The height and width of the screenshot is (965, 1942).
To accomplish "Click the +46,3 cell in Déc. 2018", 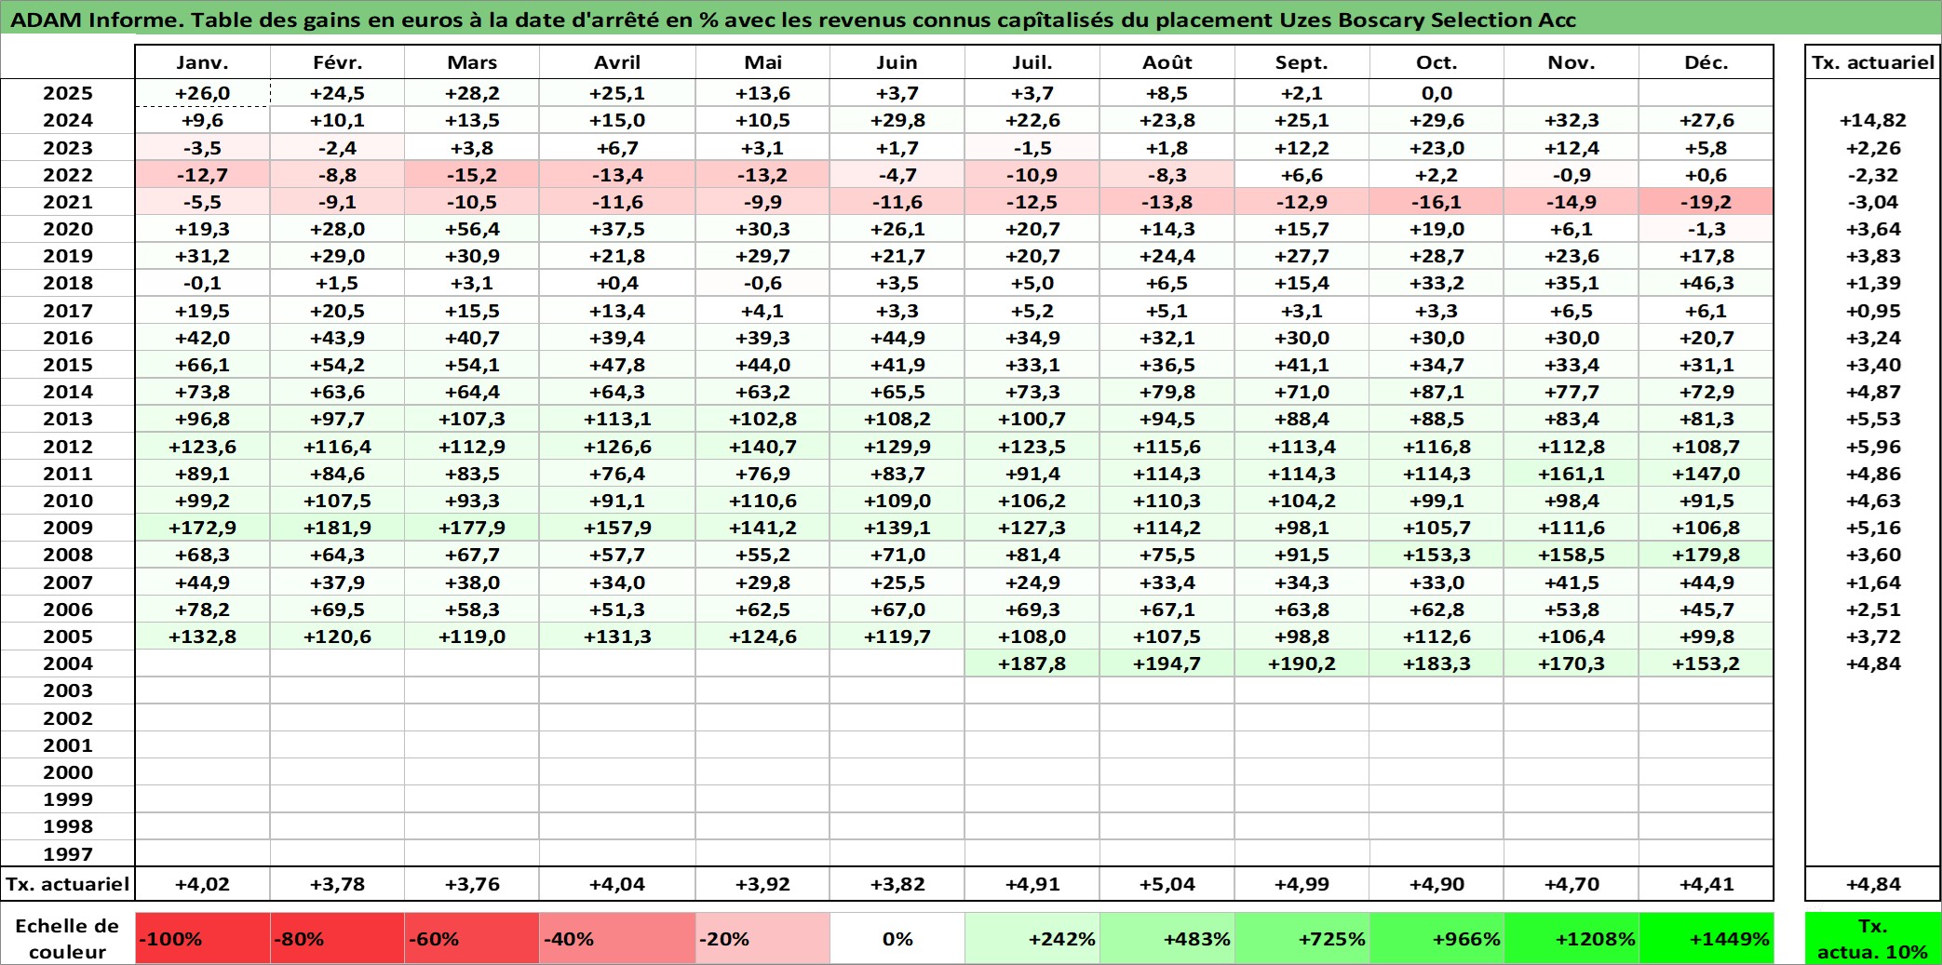I will click(x=1706, y=283).
